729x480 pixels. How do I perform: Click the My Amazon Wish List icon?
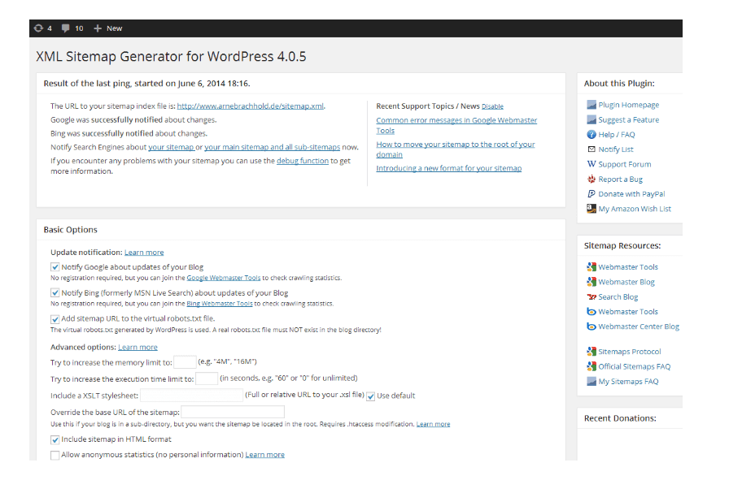(591, 209)
